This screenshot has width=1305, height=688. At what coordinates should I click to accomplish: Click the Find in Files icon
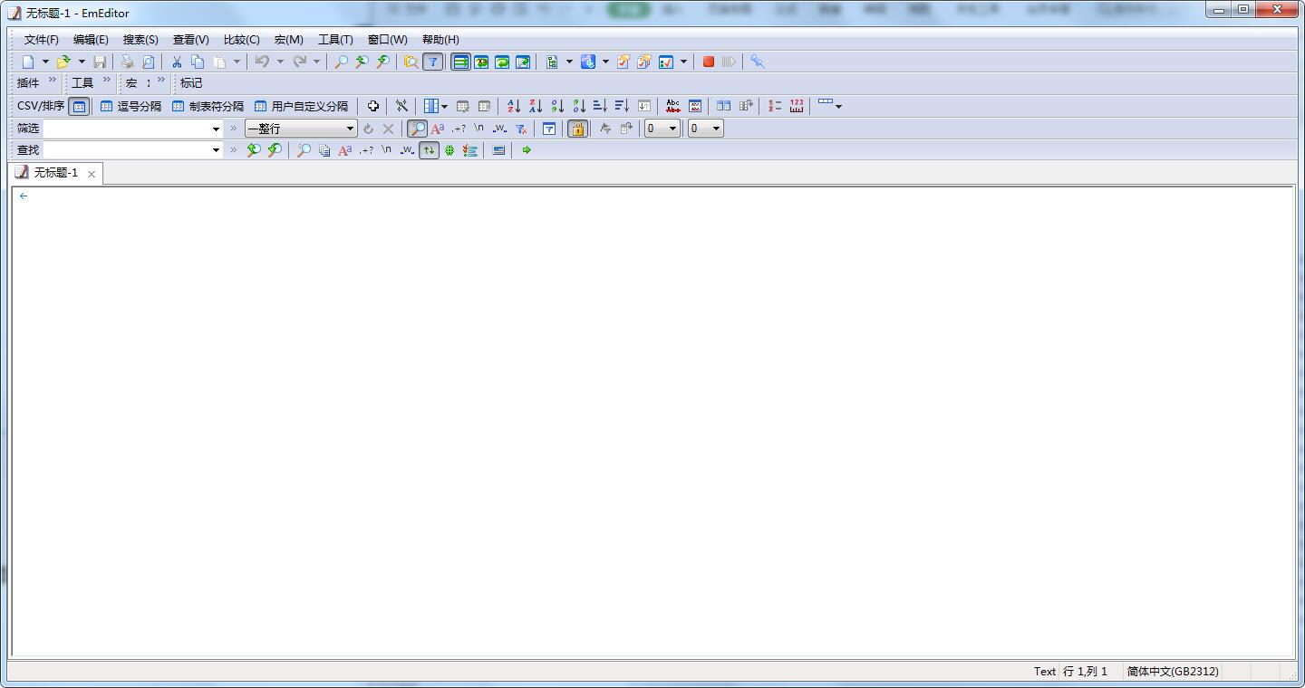pyautogui.click(x=411, y=62)
